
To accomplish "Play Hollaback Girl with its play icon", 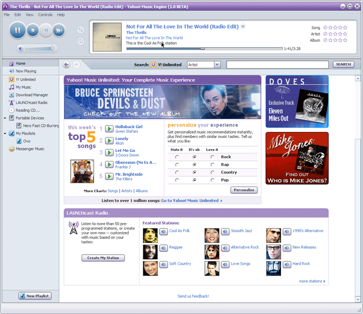I will [109, 128].
